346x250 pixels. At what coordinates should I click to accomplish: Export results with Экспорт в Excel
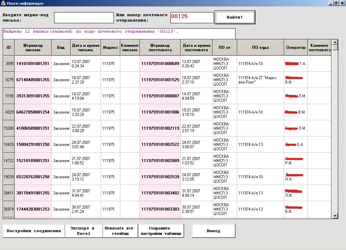pos(84,231)
